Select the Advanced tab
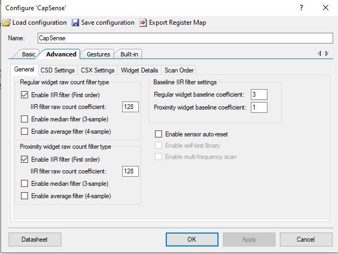This screenshot has height=254, width=338. (61, 54)
